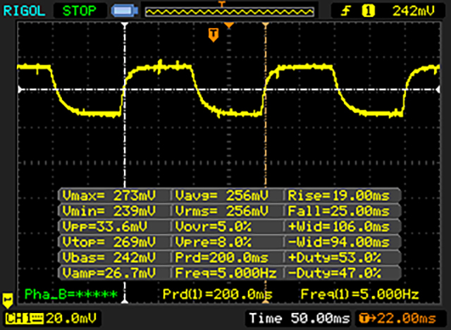Click the blue USB storage device icon
Image resolution: width=451 pixels, height=330 pixels.
pyautogui.click(x=125, y=11)
